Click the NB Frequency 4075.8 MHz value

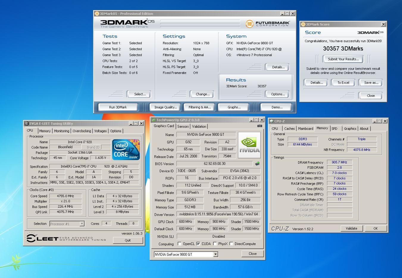[x=362, y=150]
